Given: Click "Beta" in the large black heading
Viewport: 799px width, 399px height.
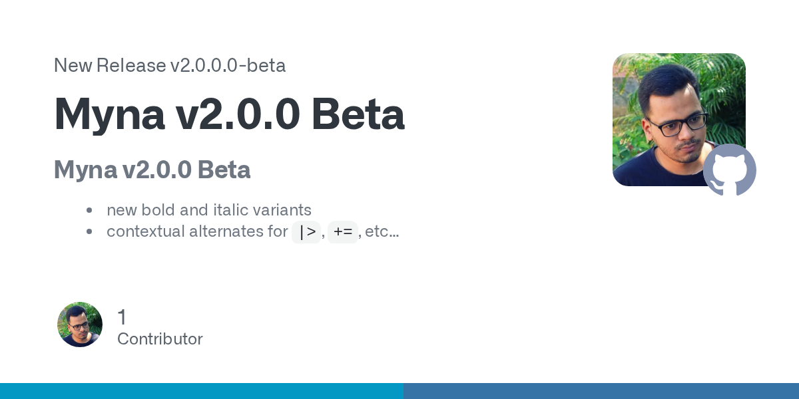Looking at the screenshot, I should 358,114.
